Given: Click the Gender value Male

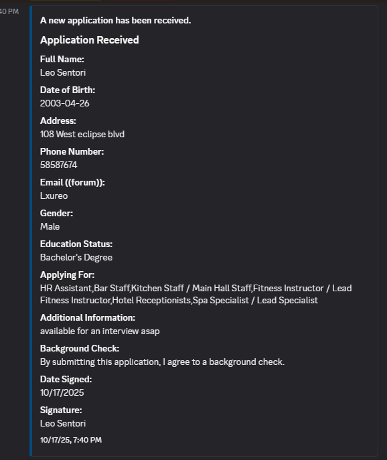Looking at the screenshot, I should point(50,226).
